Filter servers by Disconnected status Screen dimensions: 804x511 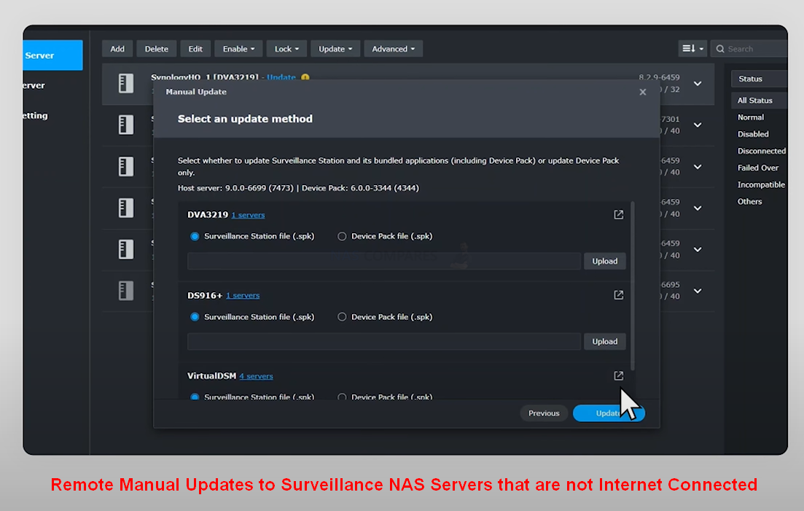(x=762, y=151)
